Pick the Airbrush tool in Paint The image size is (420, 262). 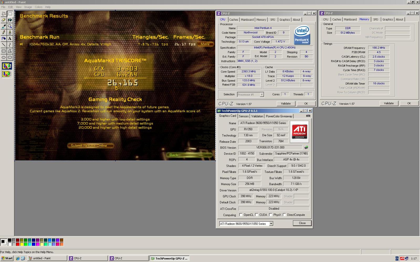4,39
